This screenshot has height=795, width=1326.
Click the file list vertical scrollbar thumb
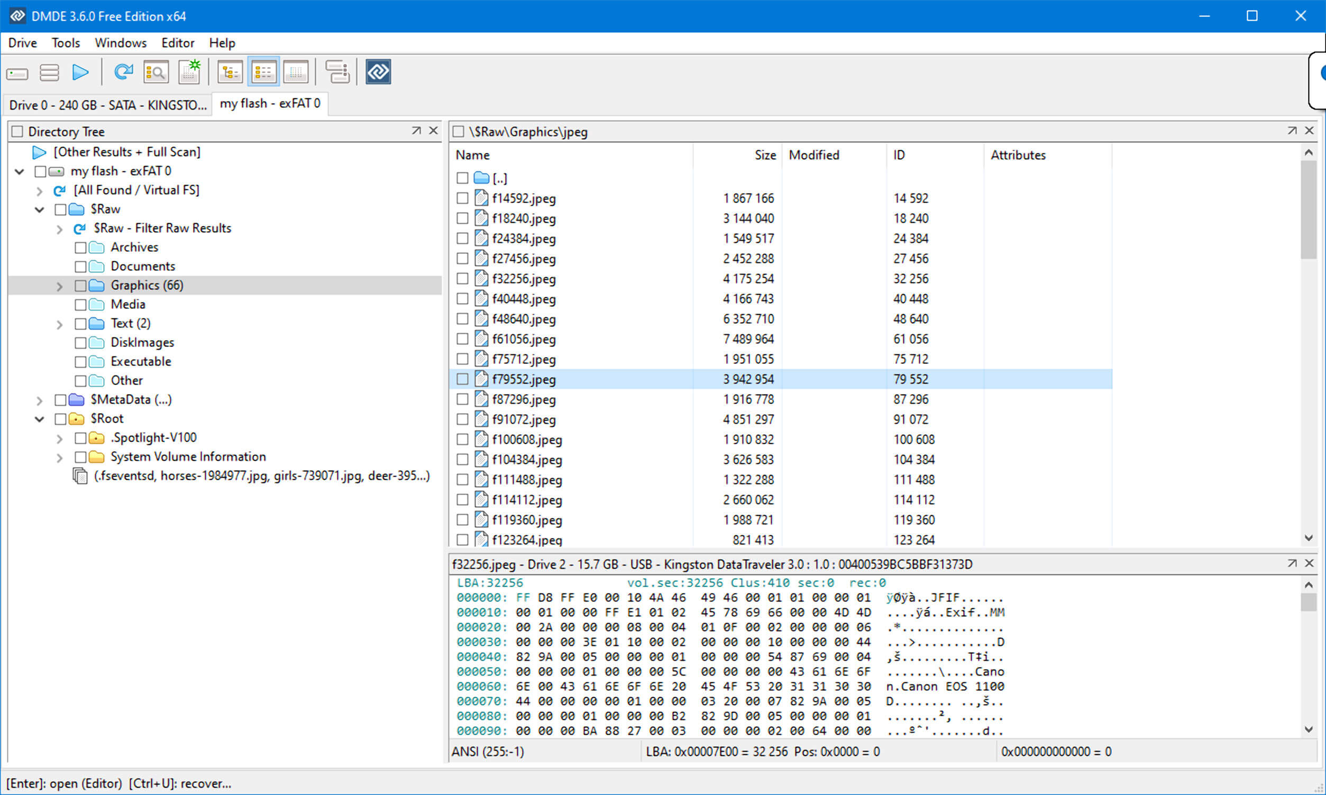coord(1309,210)
